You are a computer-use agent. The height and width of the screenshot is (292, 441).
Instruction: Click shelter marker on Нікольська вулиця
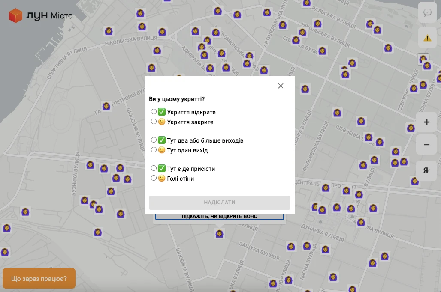109,31
